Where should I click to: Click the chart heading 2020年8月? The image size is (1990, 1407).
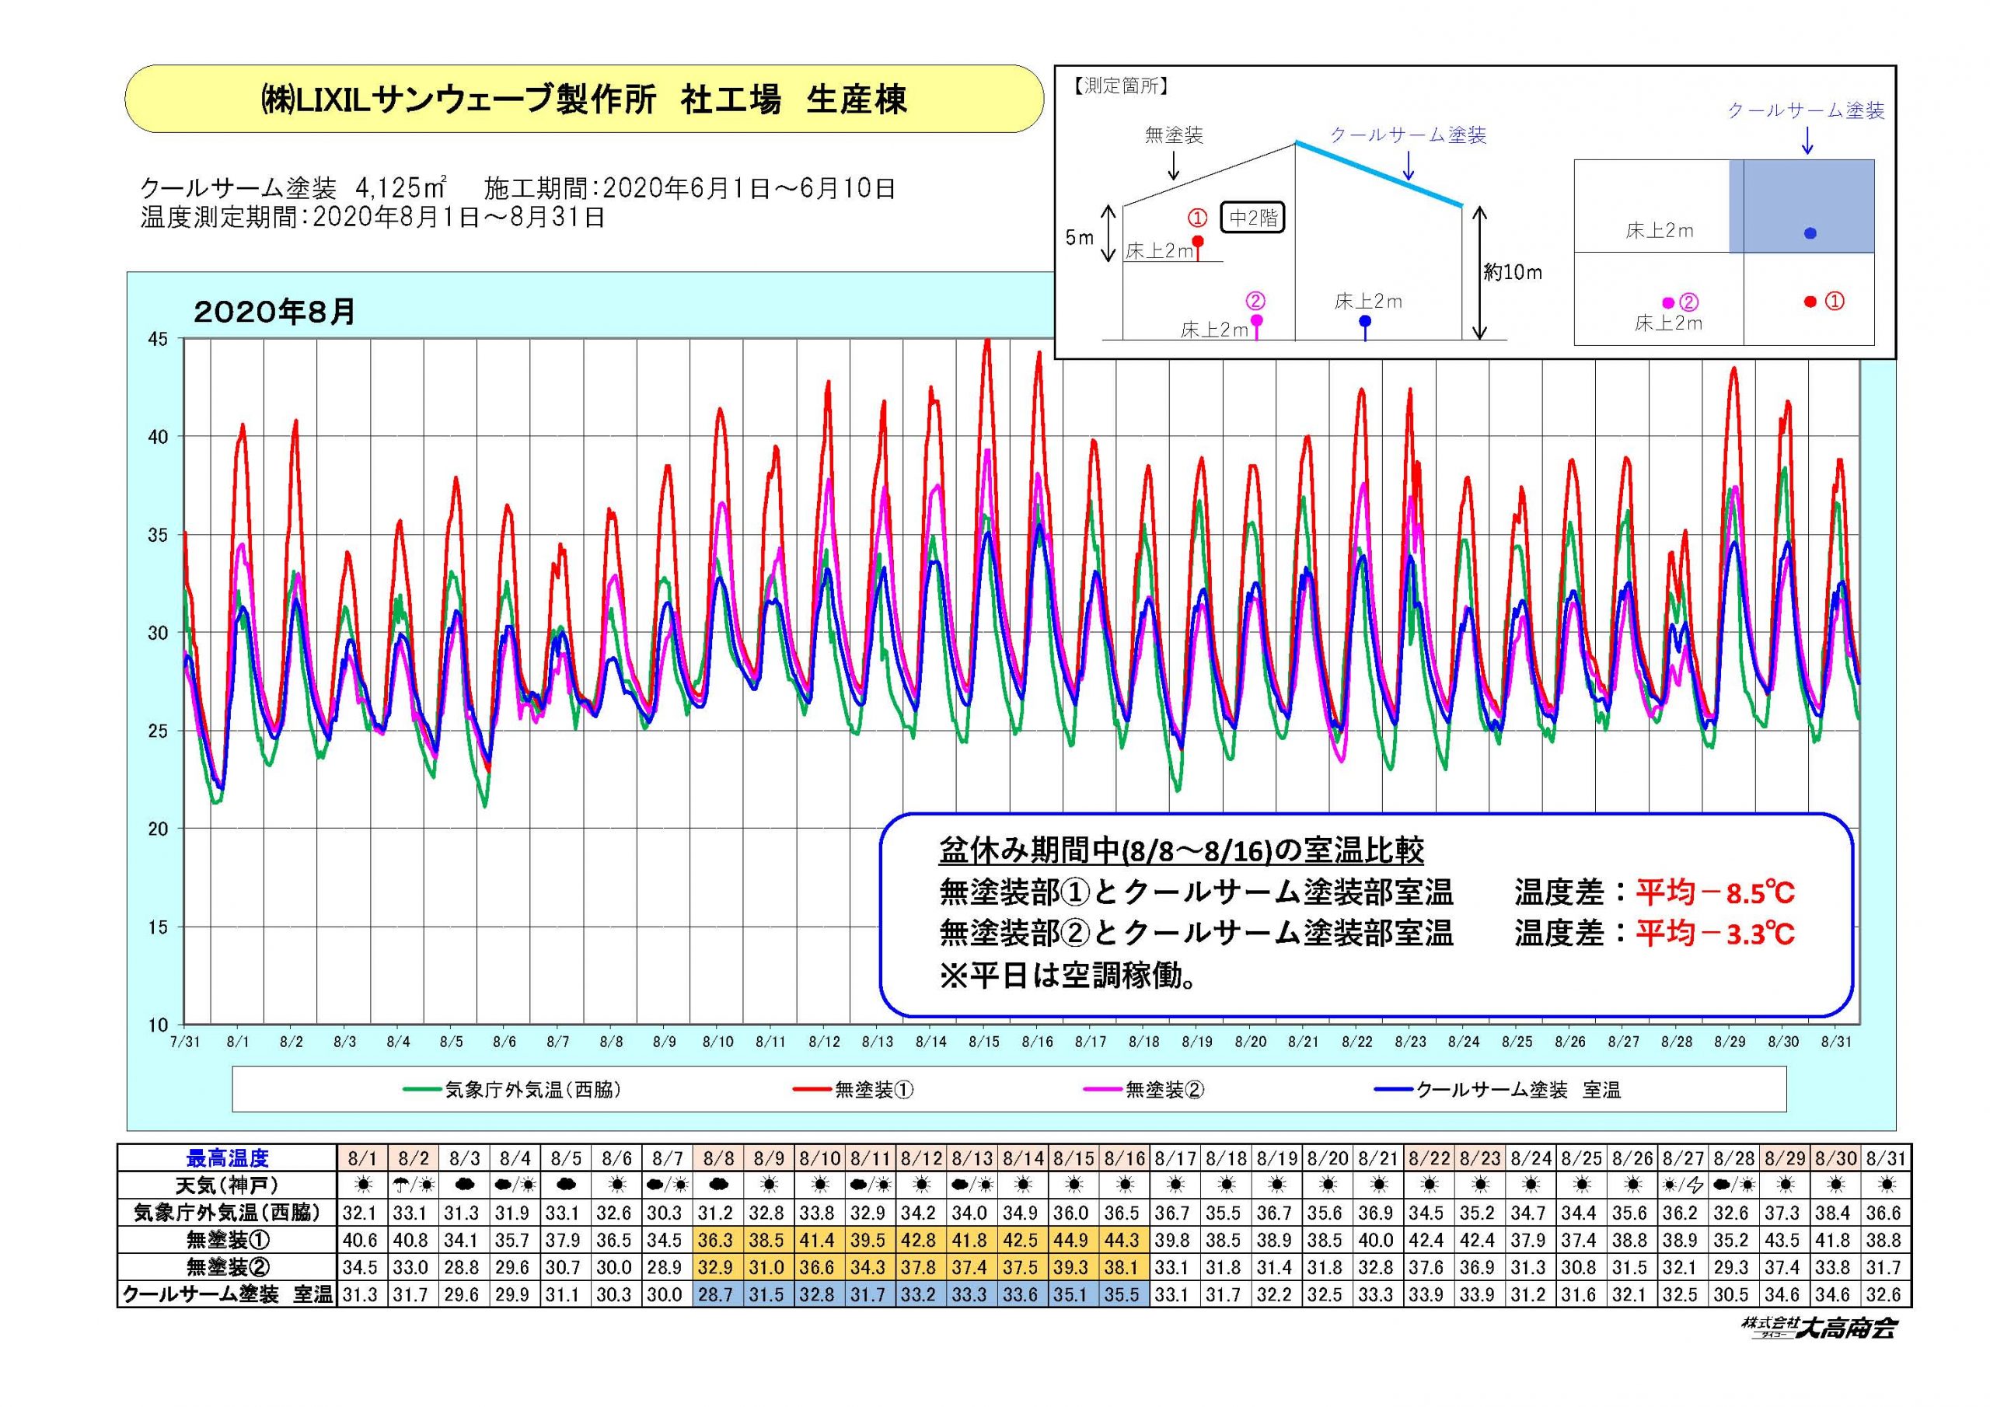pos(274,311)
